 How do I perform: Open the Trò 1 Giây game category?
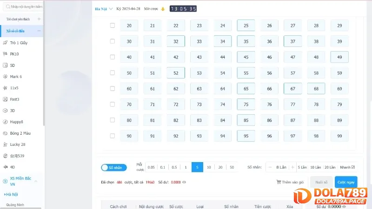click(x=19, y=43)
